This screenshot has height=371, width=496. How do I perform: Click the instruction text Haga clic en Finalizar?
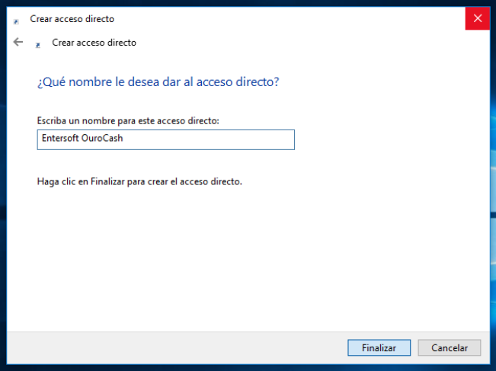pos(139,181)
